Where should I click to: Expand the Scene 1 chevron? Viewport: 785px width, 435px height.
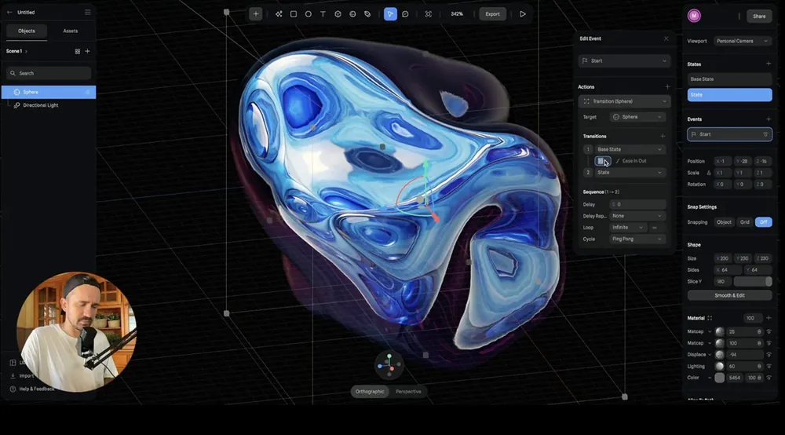26,52
